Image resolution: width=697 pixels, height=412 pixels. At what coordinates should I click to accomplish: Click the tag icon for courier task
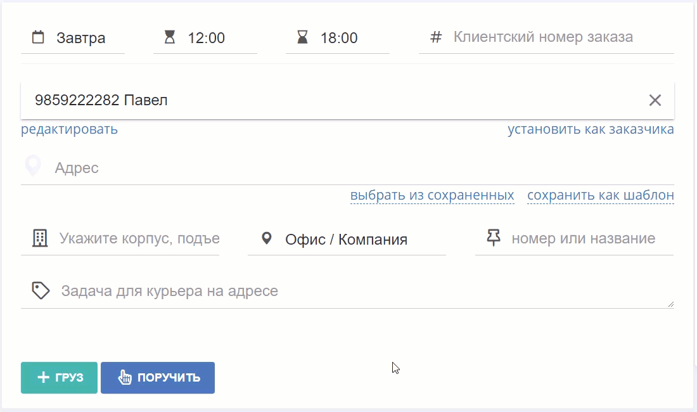pos(41,291)
